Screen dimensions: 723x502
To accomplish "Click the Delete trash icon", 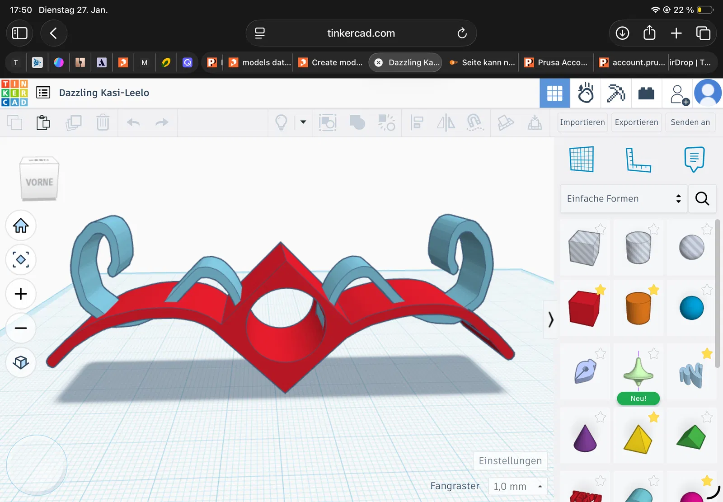I will pyautogui.click(x=103, y=122).
